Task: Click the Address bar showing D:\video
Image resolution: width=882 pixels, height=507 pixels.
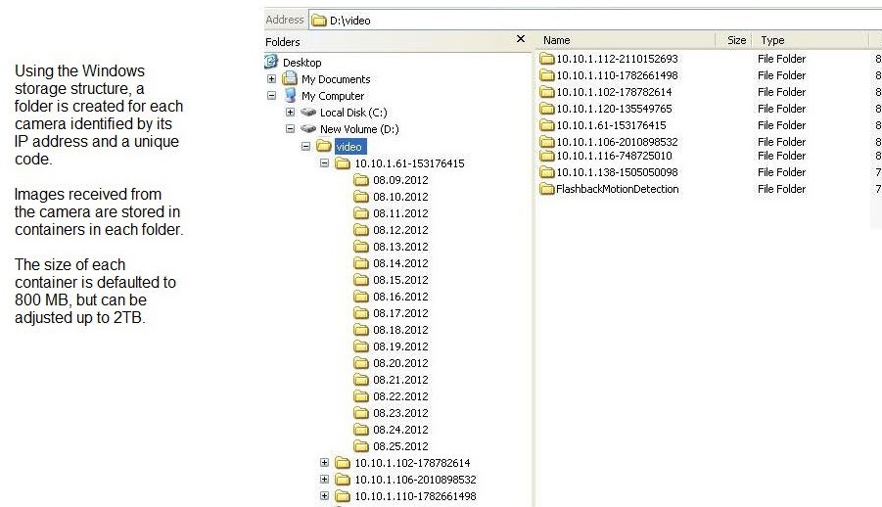Action: point(595,21)
